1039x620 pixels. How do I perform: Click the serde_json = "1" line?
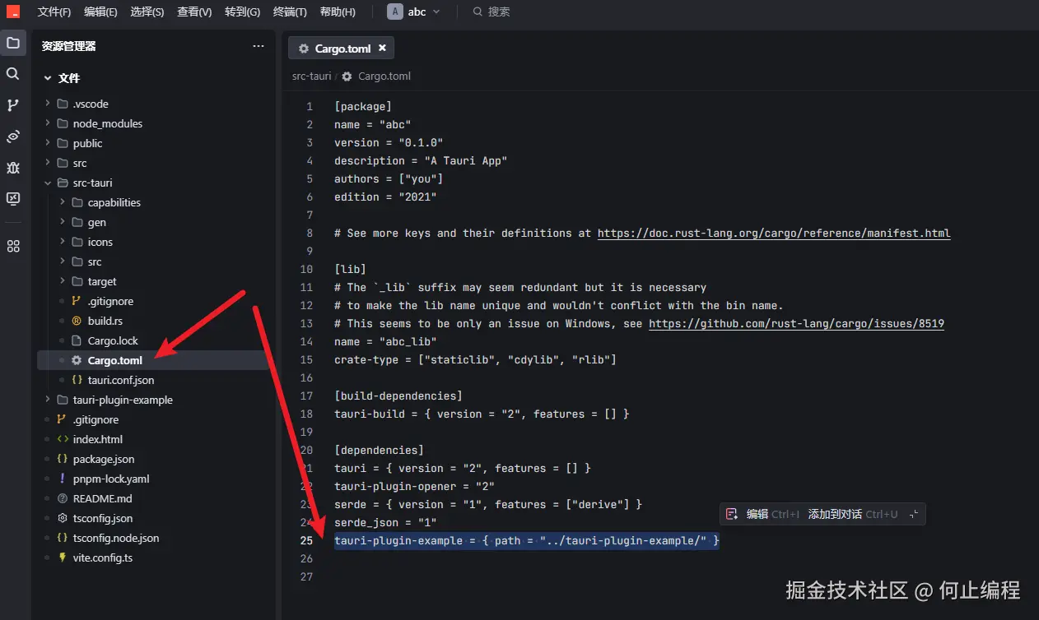[x=385, y=522]
